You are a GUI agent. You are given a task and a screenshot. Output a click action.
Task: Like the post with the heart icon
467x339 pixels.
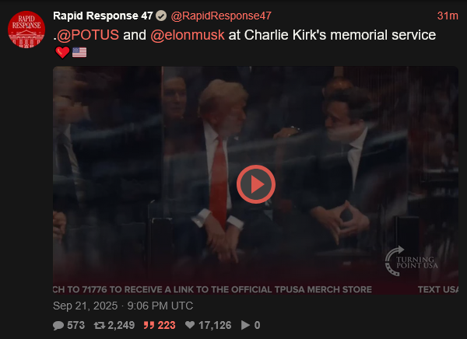(x=190, y=325)
